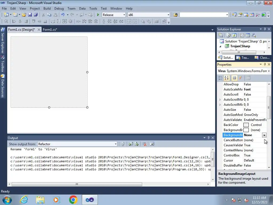Viewport: 273px width, 205px height.
Task: Open the Tools menu
Action: (x=93, y=9)
